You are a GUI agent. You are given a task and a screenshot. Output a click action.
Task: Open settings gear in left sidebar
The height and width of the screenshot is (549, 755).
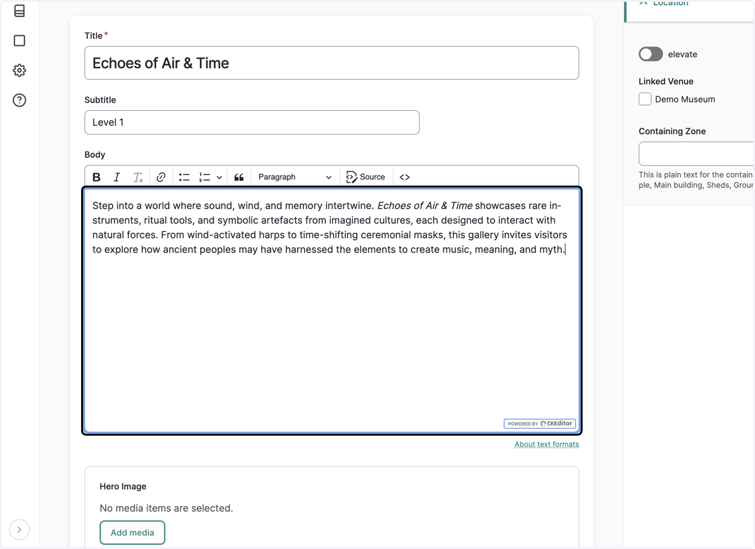coord(20,71)
